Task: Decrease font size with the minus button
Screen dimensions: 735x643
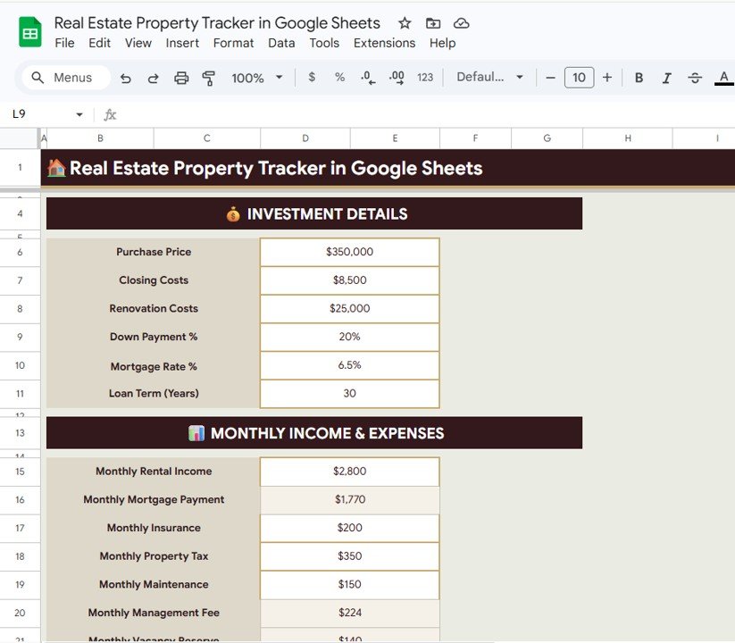Action: pos(551,78)
